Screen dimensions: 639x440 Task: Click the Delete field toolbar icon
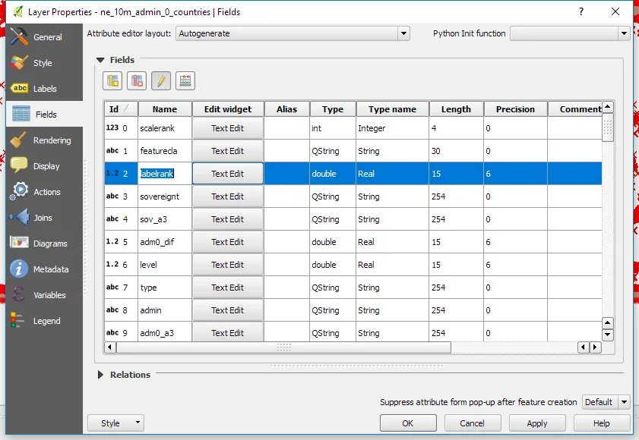(x=137, y=80)
